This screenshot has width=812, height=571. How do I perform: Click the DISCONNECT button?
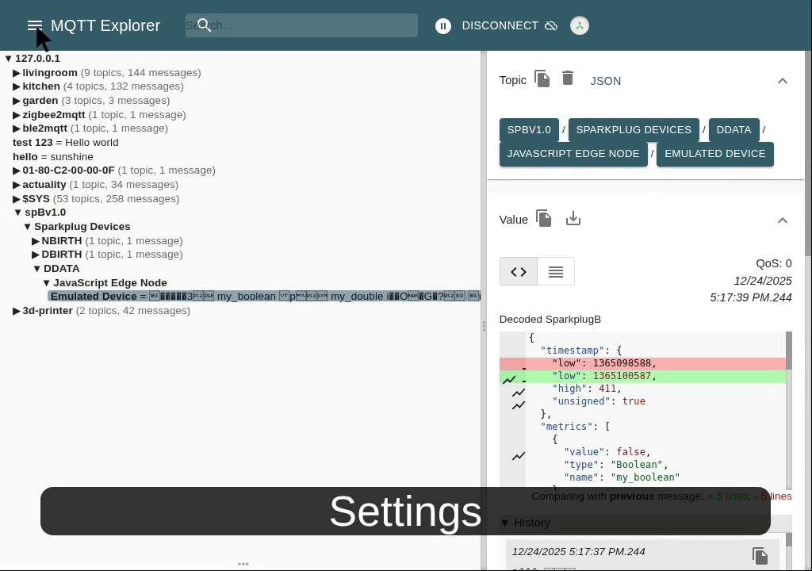[x=500, y=26]
